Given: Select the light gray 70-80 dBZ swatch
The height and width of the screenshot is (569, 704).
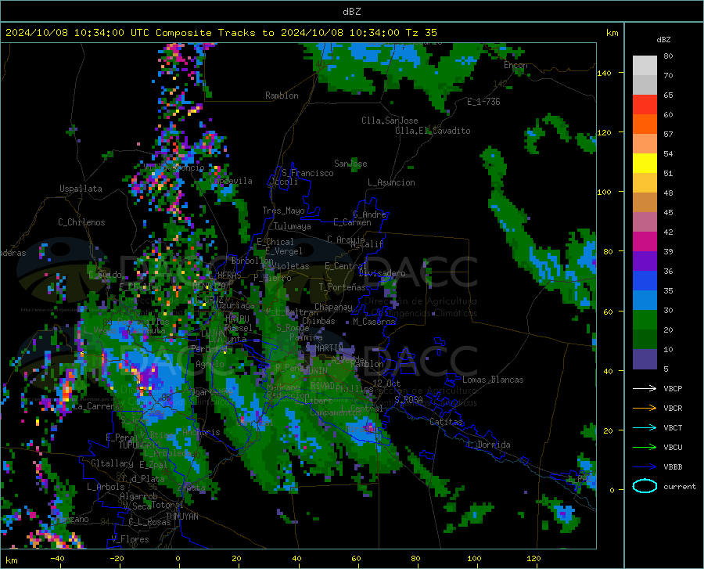Looking at the screenshot, I should [x=645, y=66].
